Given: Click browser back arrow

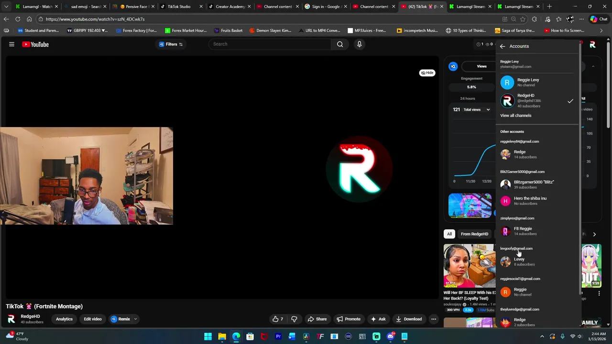Looking at the screenshot, I should click(x=6, y=19).
